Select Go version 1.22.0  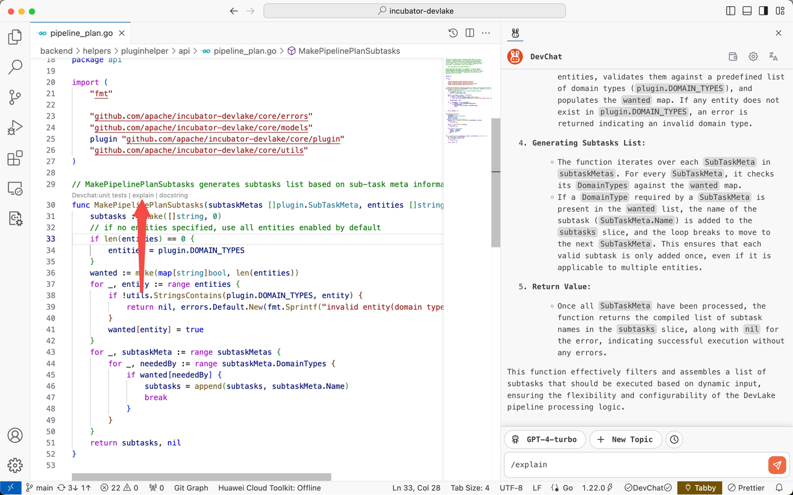click(598, 488)
